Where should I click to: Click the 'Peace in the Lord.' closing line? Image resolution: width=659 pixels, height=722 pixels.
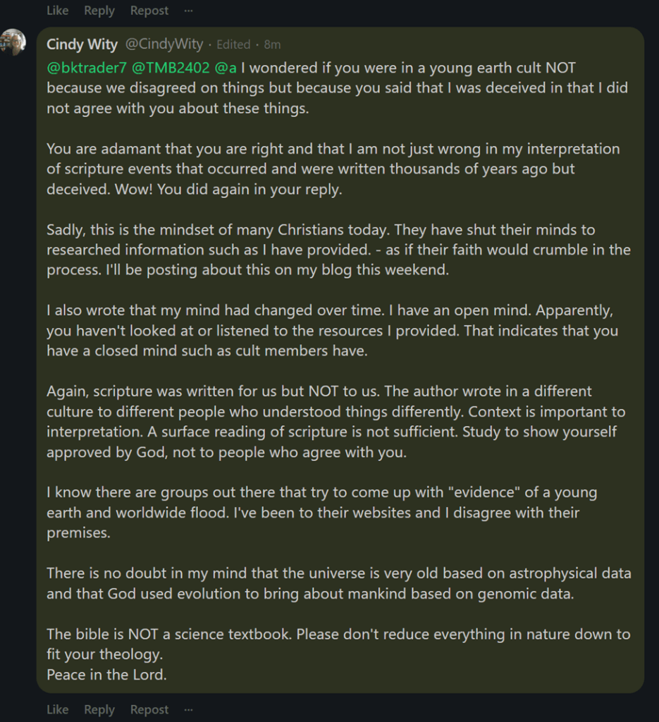click(106, 675)
